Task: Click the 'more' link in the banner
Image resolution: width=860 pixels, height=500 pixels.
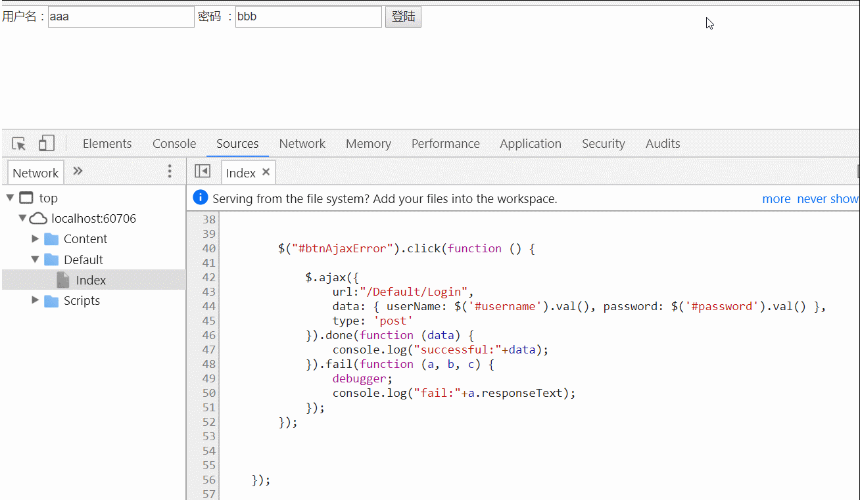Action: [x=776, y=199]
